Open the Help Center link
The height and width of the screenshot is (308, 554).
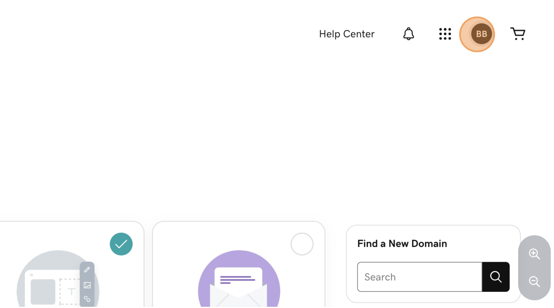tap(347, 34)
